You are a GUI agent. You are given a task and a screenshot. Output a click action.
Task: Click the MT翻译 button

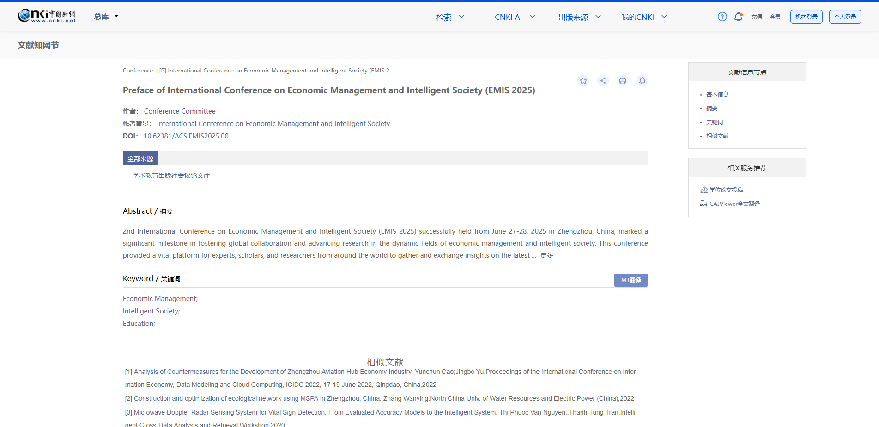point(631,280)
